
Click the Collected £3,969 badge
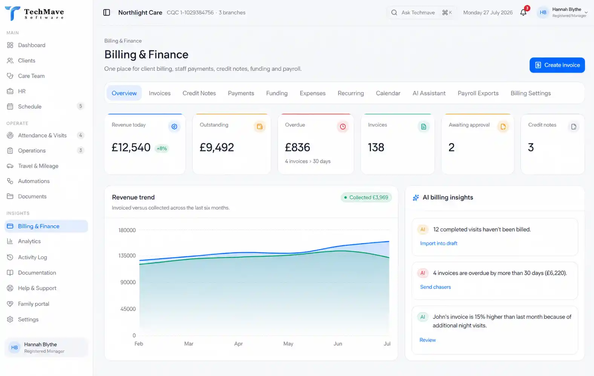(366, 197)
